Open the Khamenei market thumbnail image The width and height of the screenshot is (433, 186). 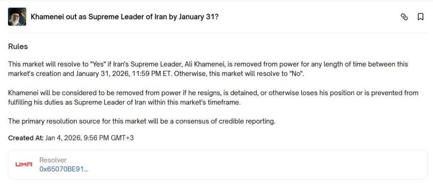tap(17, 17)
